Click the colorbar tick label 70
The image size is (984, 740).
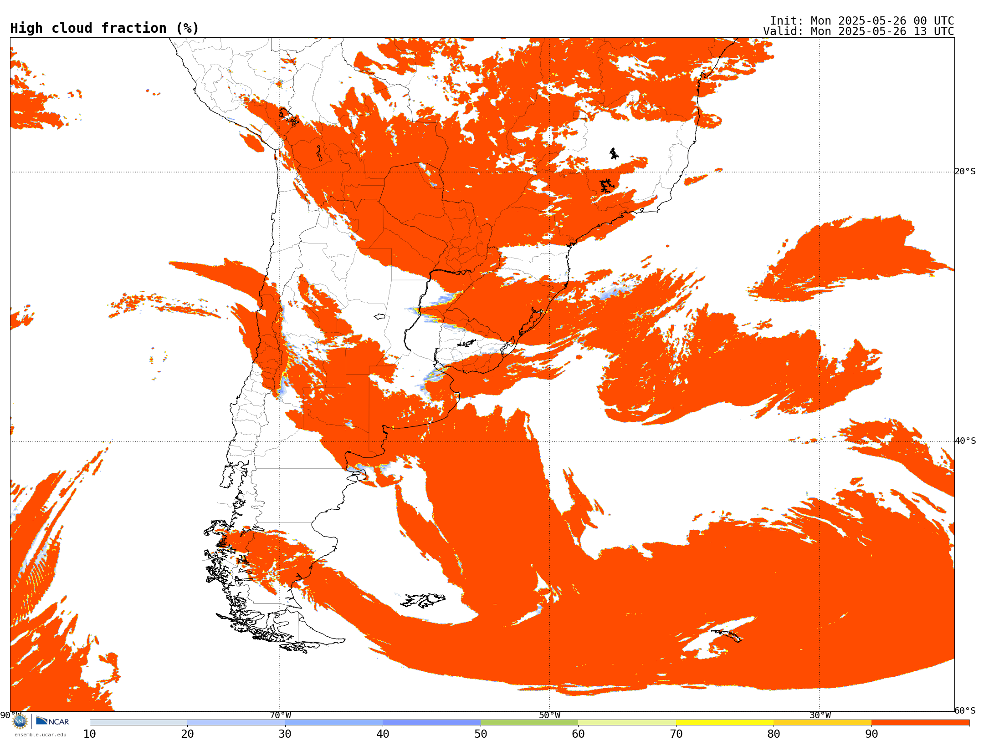coord(676,734)
